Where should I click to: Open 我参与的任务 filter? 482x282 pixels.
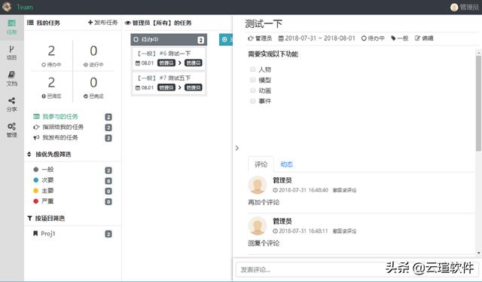tap(59, 117)
